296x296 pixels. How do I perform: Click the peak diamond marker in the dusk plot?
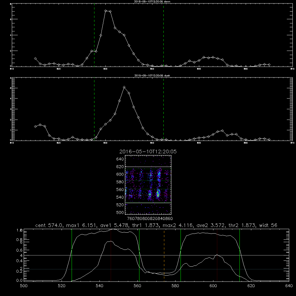pos(124,87)
